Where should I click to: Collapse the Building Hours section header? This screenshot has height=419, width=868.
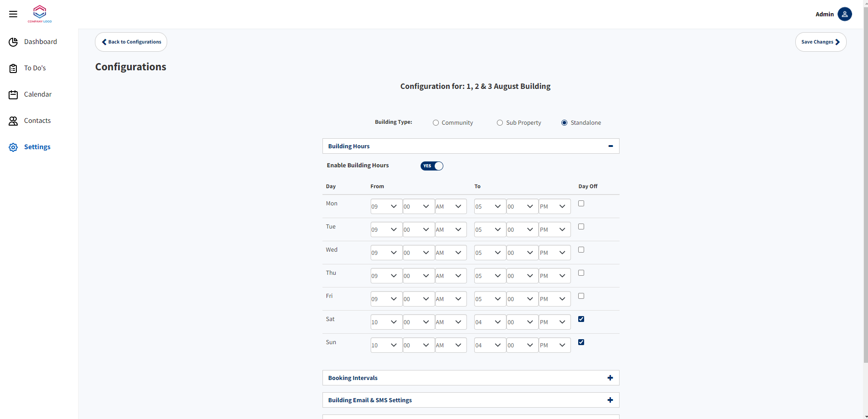(471, 146)
